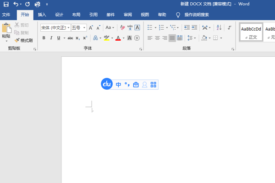Click the 操作说明搜索 search box

[x=197, y=15]
